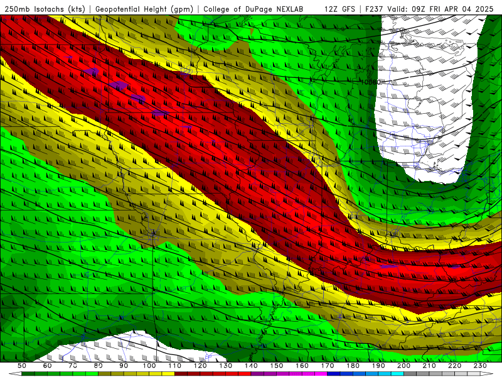Click the legend value '180'
The height and width of the screenshot is (377, 502).
click(x=353, y=366)
